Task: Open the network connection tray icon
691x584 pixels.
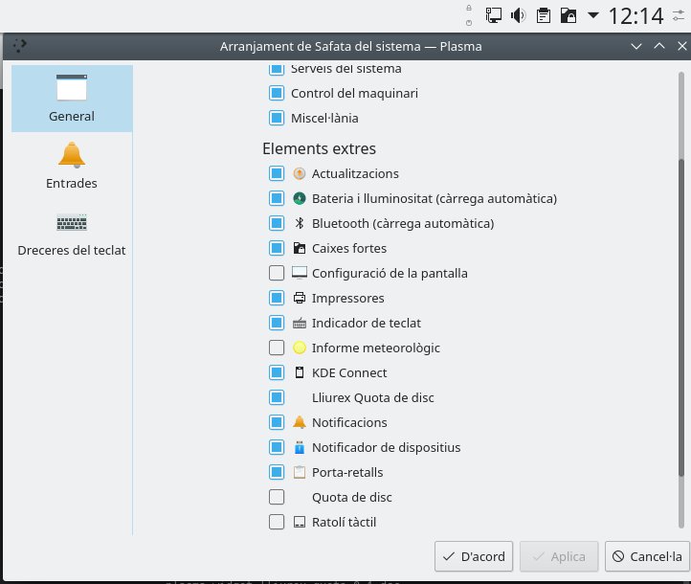Action: (x=494, y=15)
